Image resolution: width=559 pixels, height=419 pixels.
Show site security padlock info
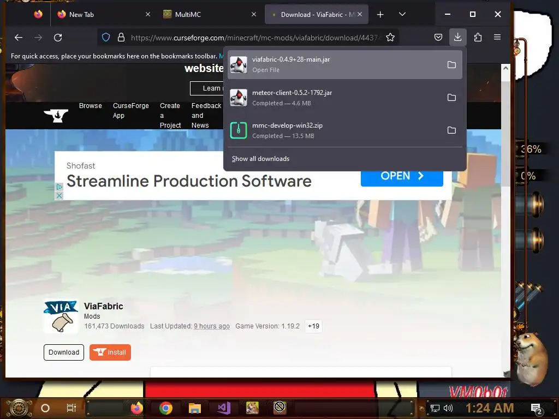pyautogui.click(x=121, y=38)
